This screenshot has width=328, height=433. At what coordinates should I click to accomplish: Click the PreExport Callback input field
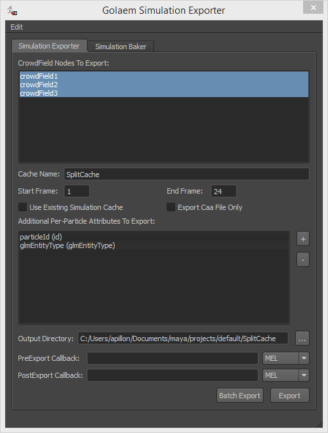click(173, 358)
